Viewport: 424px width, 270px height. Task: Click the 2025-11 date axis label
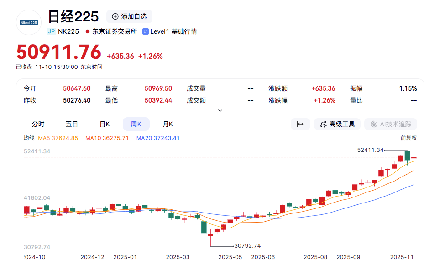coord(402,257)
